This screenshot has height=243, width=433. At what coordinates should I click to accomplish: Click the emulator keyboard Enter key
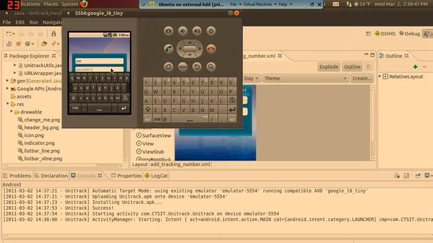(232, 109)
